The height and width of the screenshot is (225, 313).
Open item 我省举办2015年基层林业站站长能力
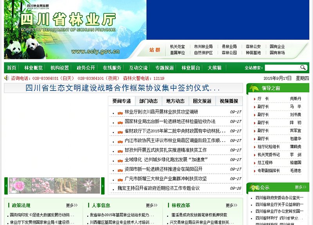click(122, 215)
